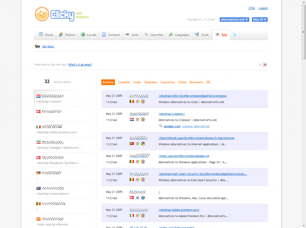Click scrollbar down arrow
306x228 pixels.
click(304, 226)
